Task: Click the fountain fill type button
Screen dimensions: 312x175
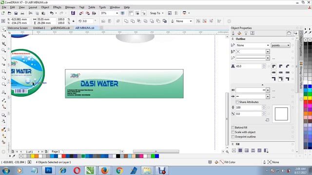Action: 247,151
